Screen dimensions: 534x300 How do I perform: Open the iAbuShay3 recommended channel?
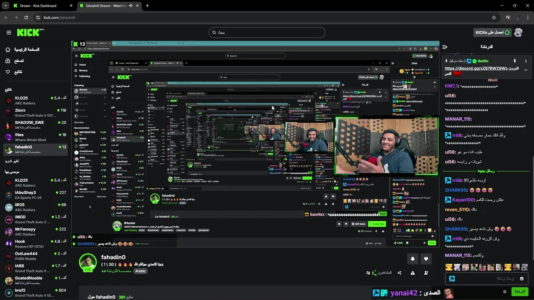click(35, 195)
